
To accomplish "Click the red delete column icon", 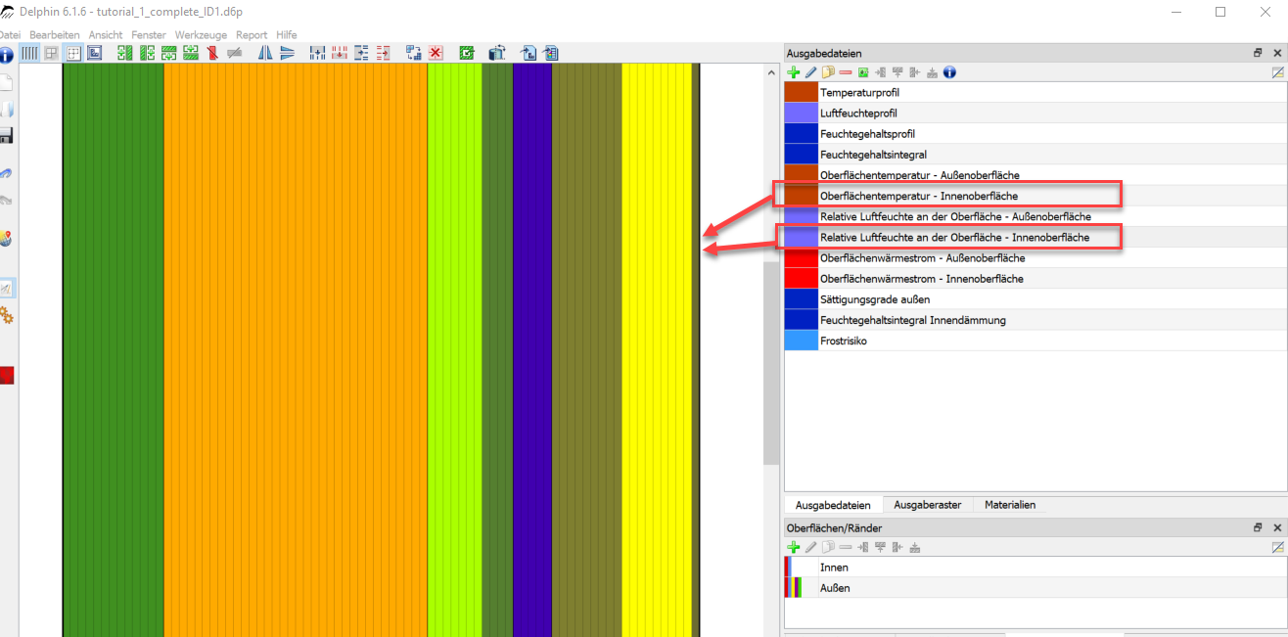I will tap(211, 53).
